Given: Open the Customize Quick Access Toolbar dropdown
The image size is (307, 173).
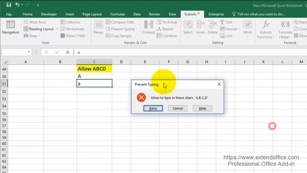Looking at the screenshot, I should [x=38, y=5].
